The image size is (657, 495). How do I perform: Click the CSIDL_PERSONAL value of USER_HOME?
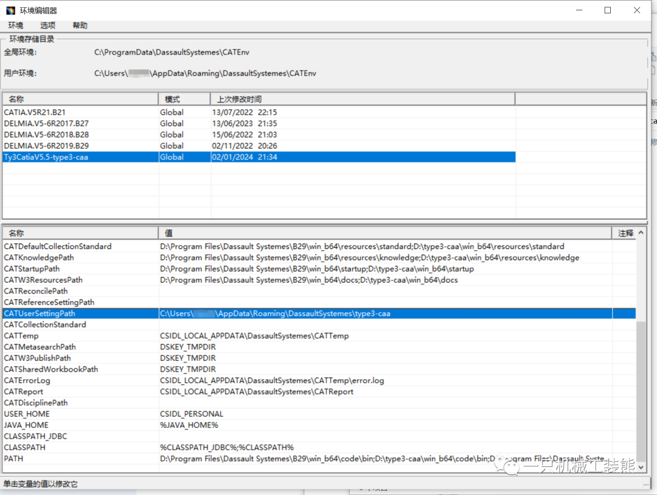(192, 414)
